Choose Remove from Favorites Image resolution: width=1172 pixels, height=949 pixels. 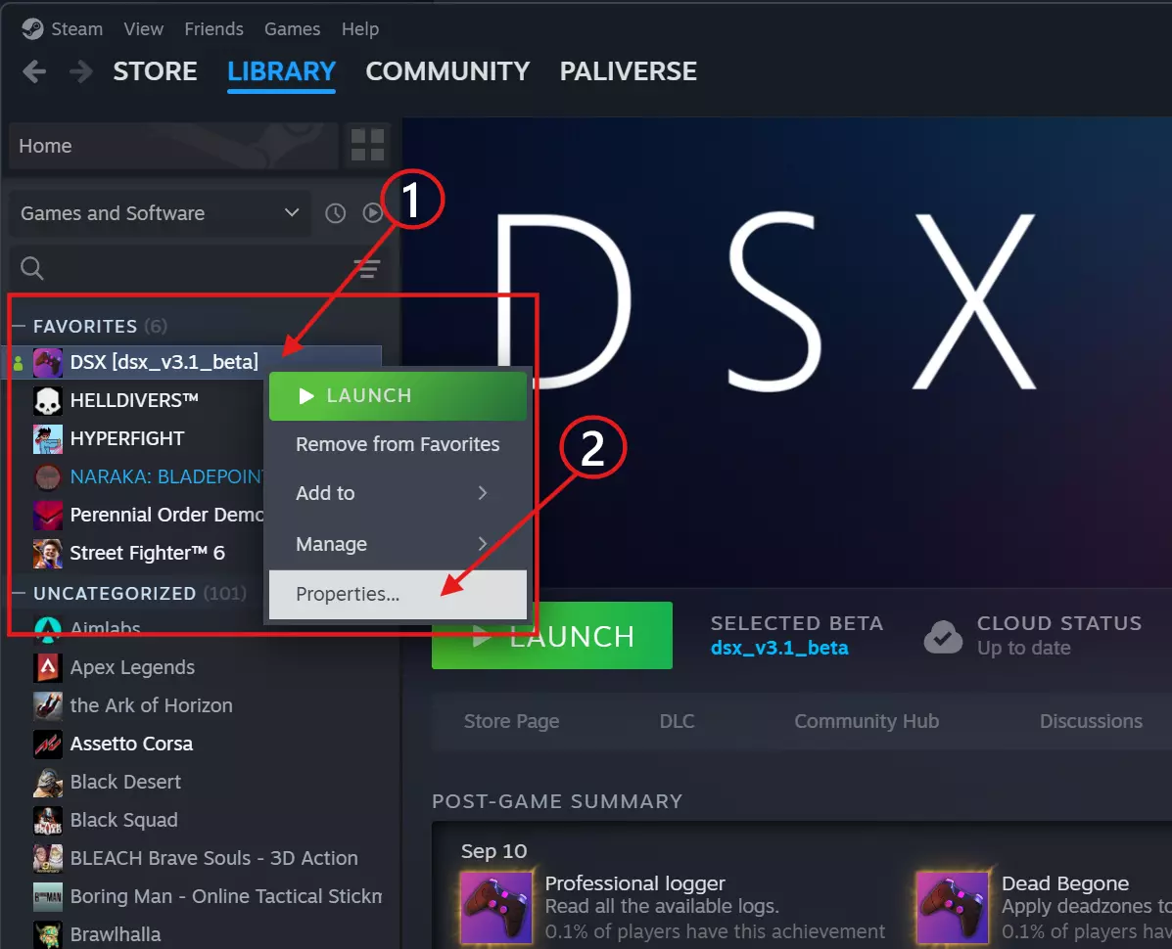coord(398,444)
